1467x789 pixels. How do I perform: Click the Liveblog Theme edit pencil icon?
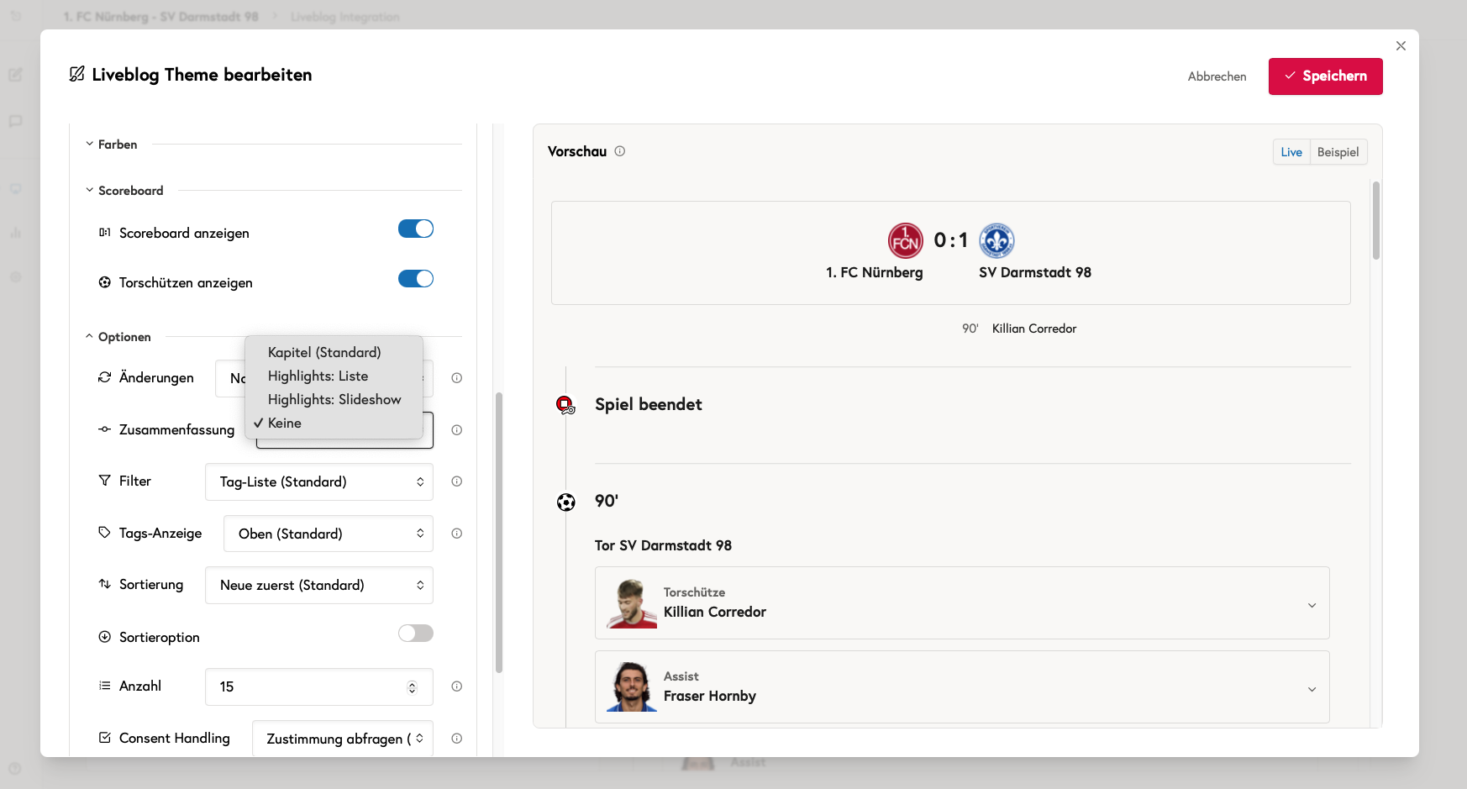pyautogui.click(x=76, y=74)
